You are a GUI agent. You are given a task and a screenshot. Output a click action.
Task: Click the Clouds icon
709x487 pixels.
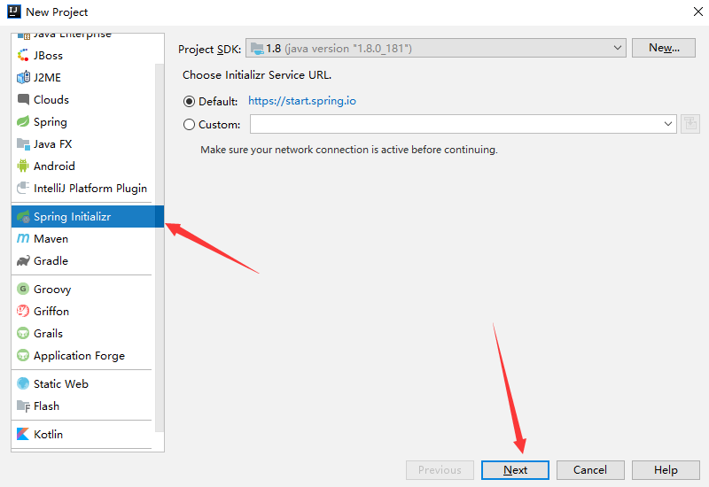(x=23, y=100)
